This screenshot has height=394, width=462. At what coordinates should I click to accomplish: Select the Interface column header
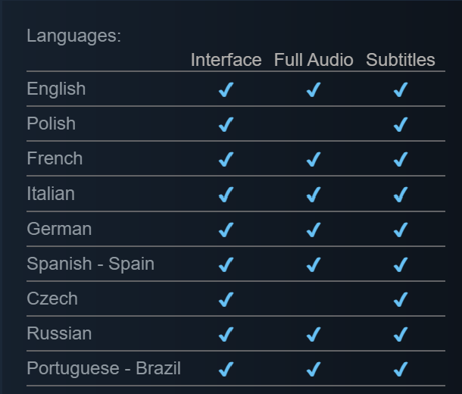coord(226,60)
